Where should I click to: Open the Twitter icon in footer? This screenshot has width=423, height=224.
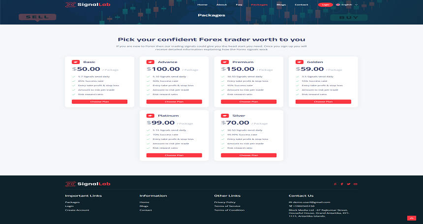[x=349, y=184]
